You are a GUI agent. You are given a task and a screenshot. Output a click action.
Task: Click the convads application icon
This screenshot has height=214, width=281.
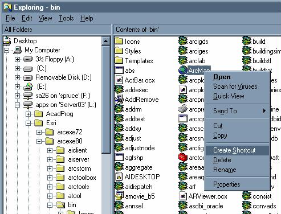click(x=247, y=205)
